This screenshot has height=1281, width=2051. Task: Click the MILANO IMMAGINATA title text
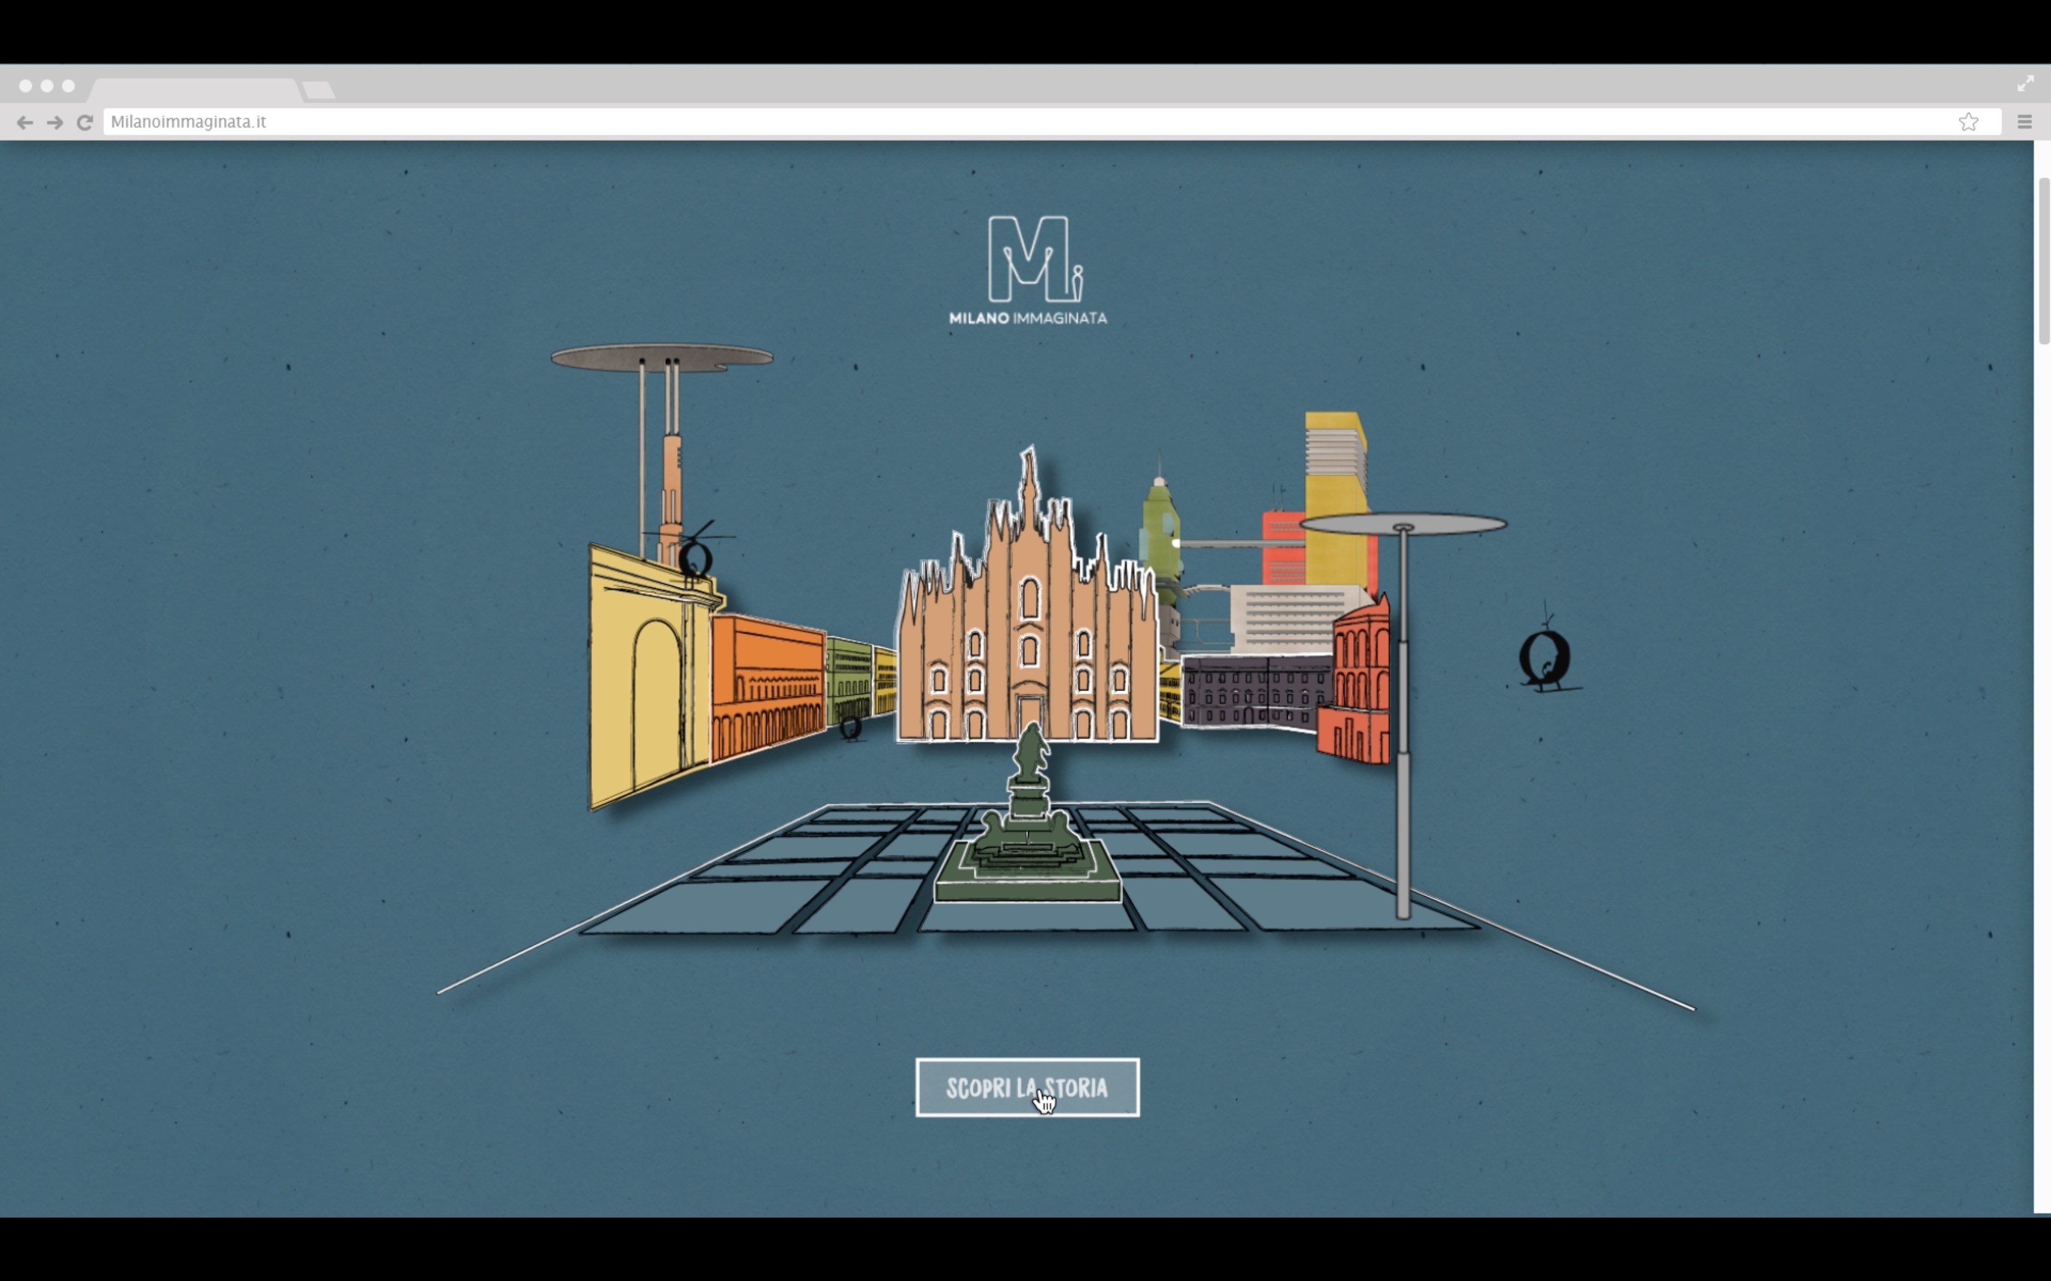tap(1028, 318)
